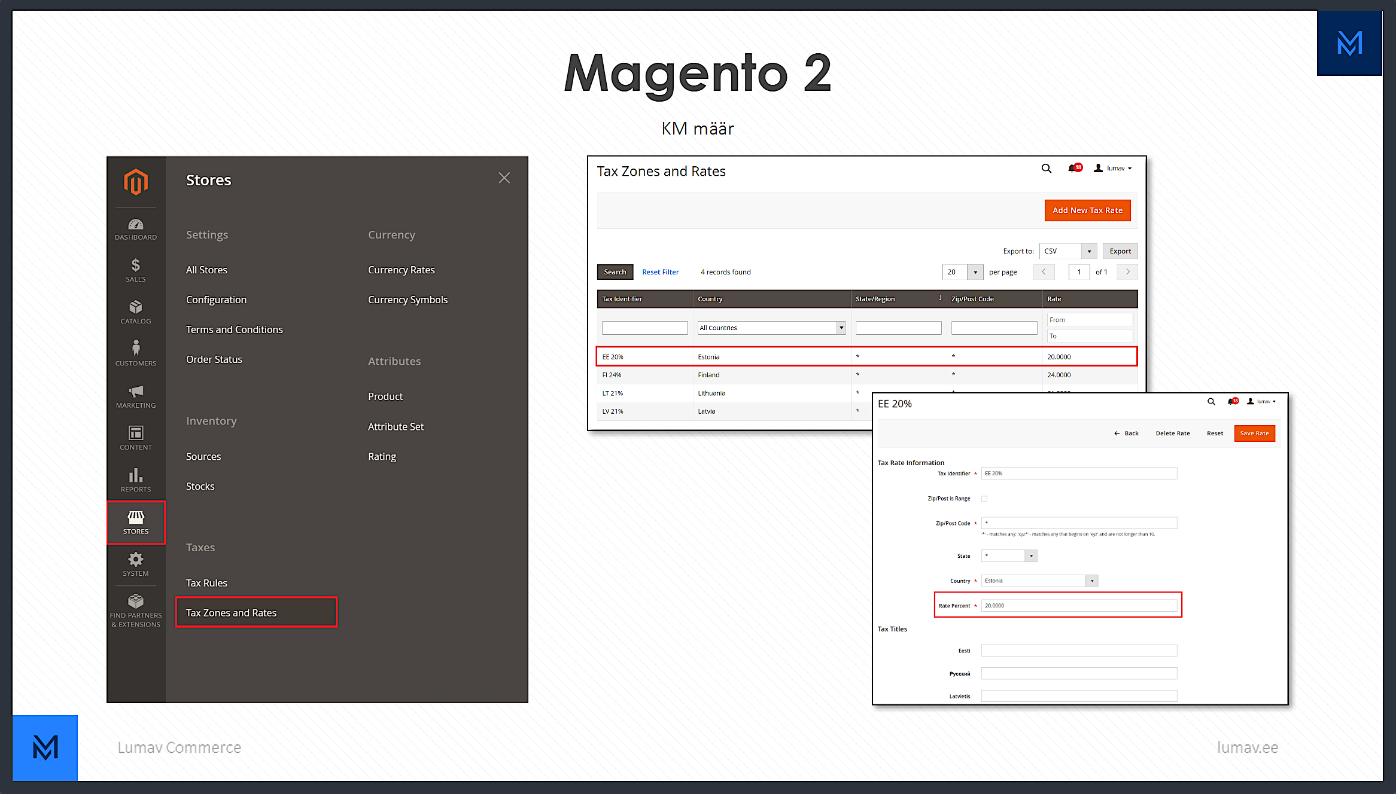This screenshot has height=794, width=1396.
Task: Click the Add New Tax Rate button
Action: coord(1087,210)
